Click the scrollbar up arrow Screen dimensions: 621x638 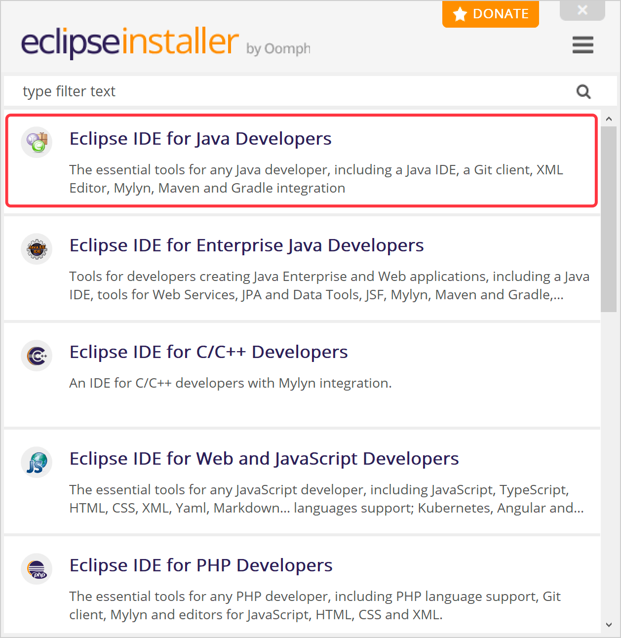click(609, 119)
